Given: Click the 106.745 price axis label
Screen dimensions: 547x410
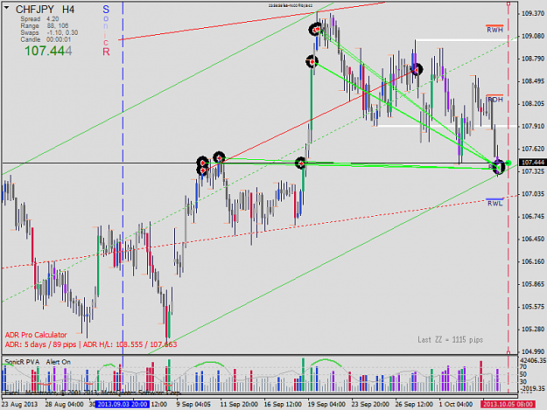Looking at the screenshot, I should pos(533,216).
